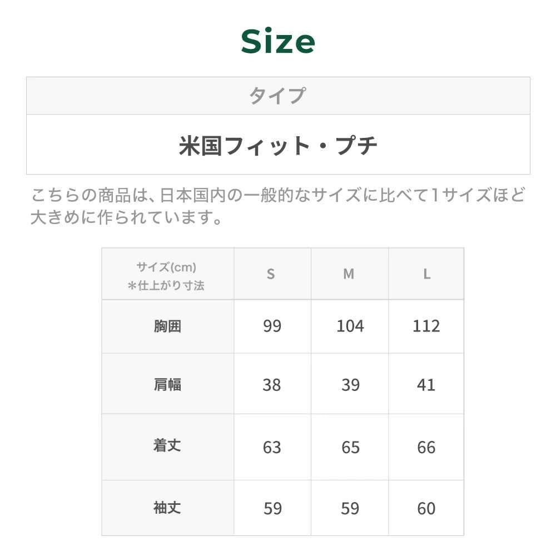Screen dimensions: 556x556
Task: Click the タイプ header row
Action: coord(277,96)
